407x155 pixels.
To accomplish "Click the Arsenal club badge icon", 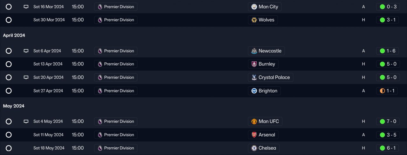I will [x=254, y=135].
